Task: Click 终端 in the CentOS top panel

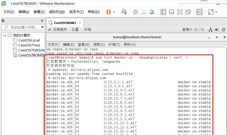Action: click(88, 30)
